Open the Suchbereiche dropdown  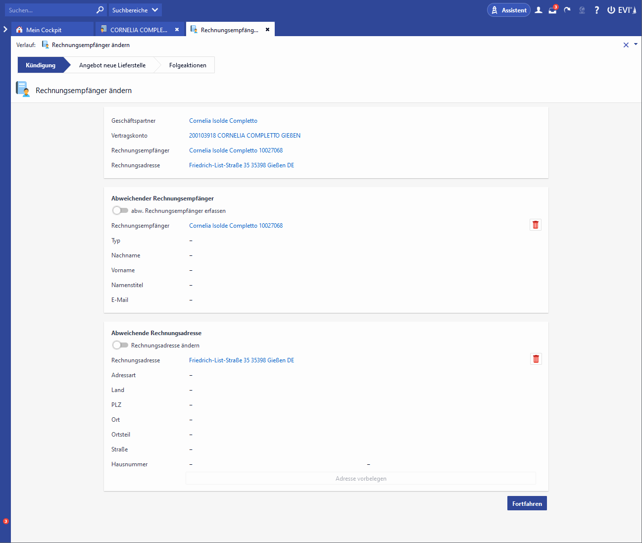(135, 10)
